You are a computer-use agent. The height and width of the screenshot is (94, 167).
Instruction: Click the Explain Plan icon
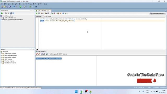[42, 13]
